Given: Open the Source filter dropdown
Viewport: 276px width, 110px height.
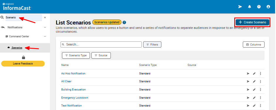Looking at the screenshot, I should click(101, 55).
